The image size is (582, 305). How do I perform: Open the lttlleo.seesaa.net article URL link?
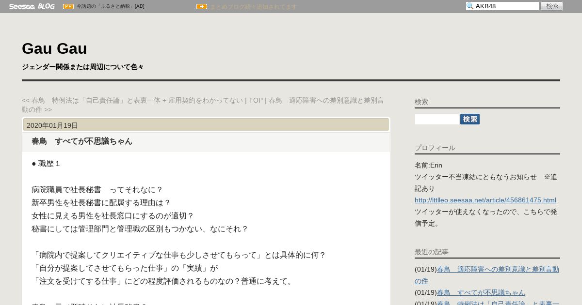485,200
